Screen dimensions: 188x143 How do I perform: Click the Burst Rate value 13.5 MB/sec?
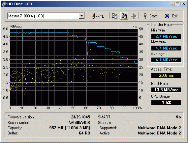166,90
